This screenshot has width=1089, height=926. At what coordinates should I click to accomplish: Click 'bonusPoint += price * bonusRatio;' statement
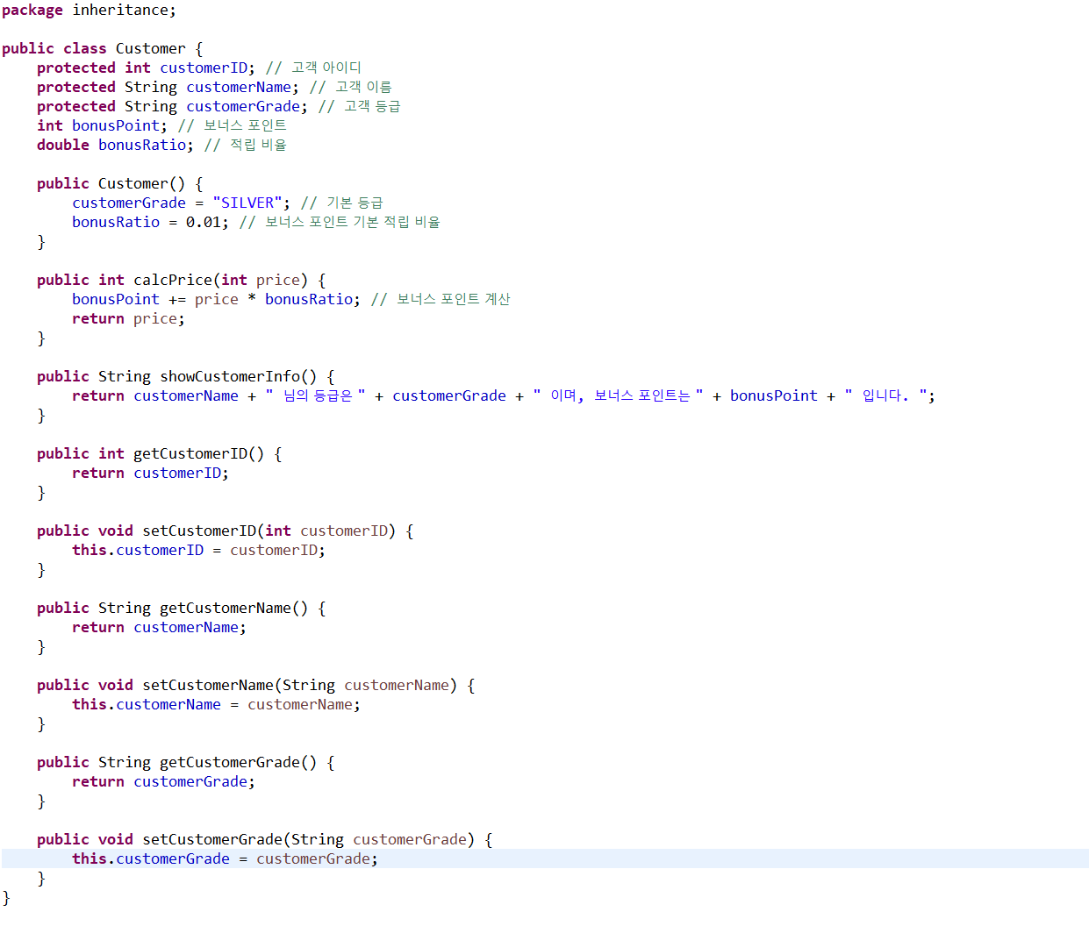click(216, 300)
